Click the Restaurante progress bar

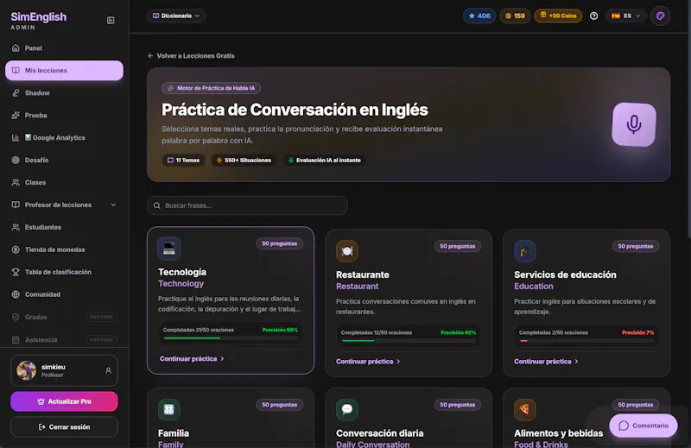click(x=409, y=340)
